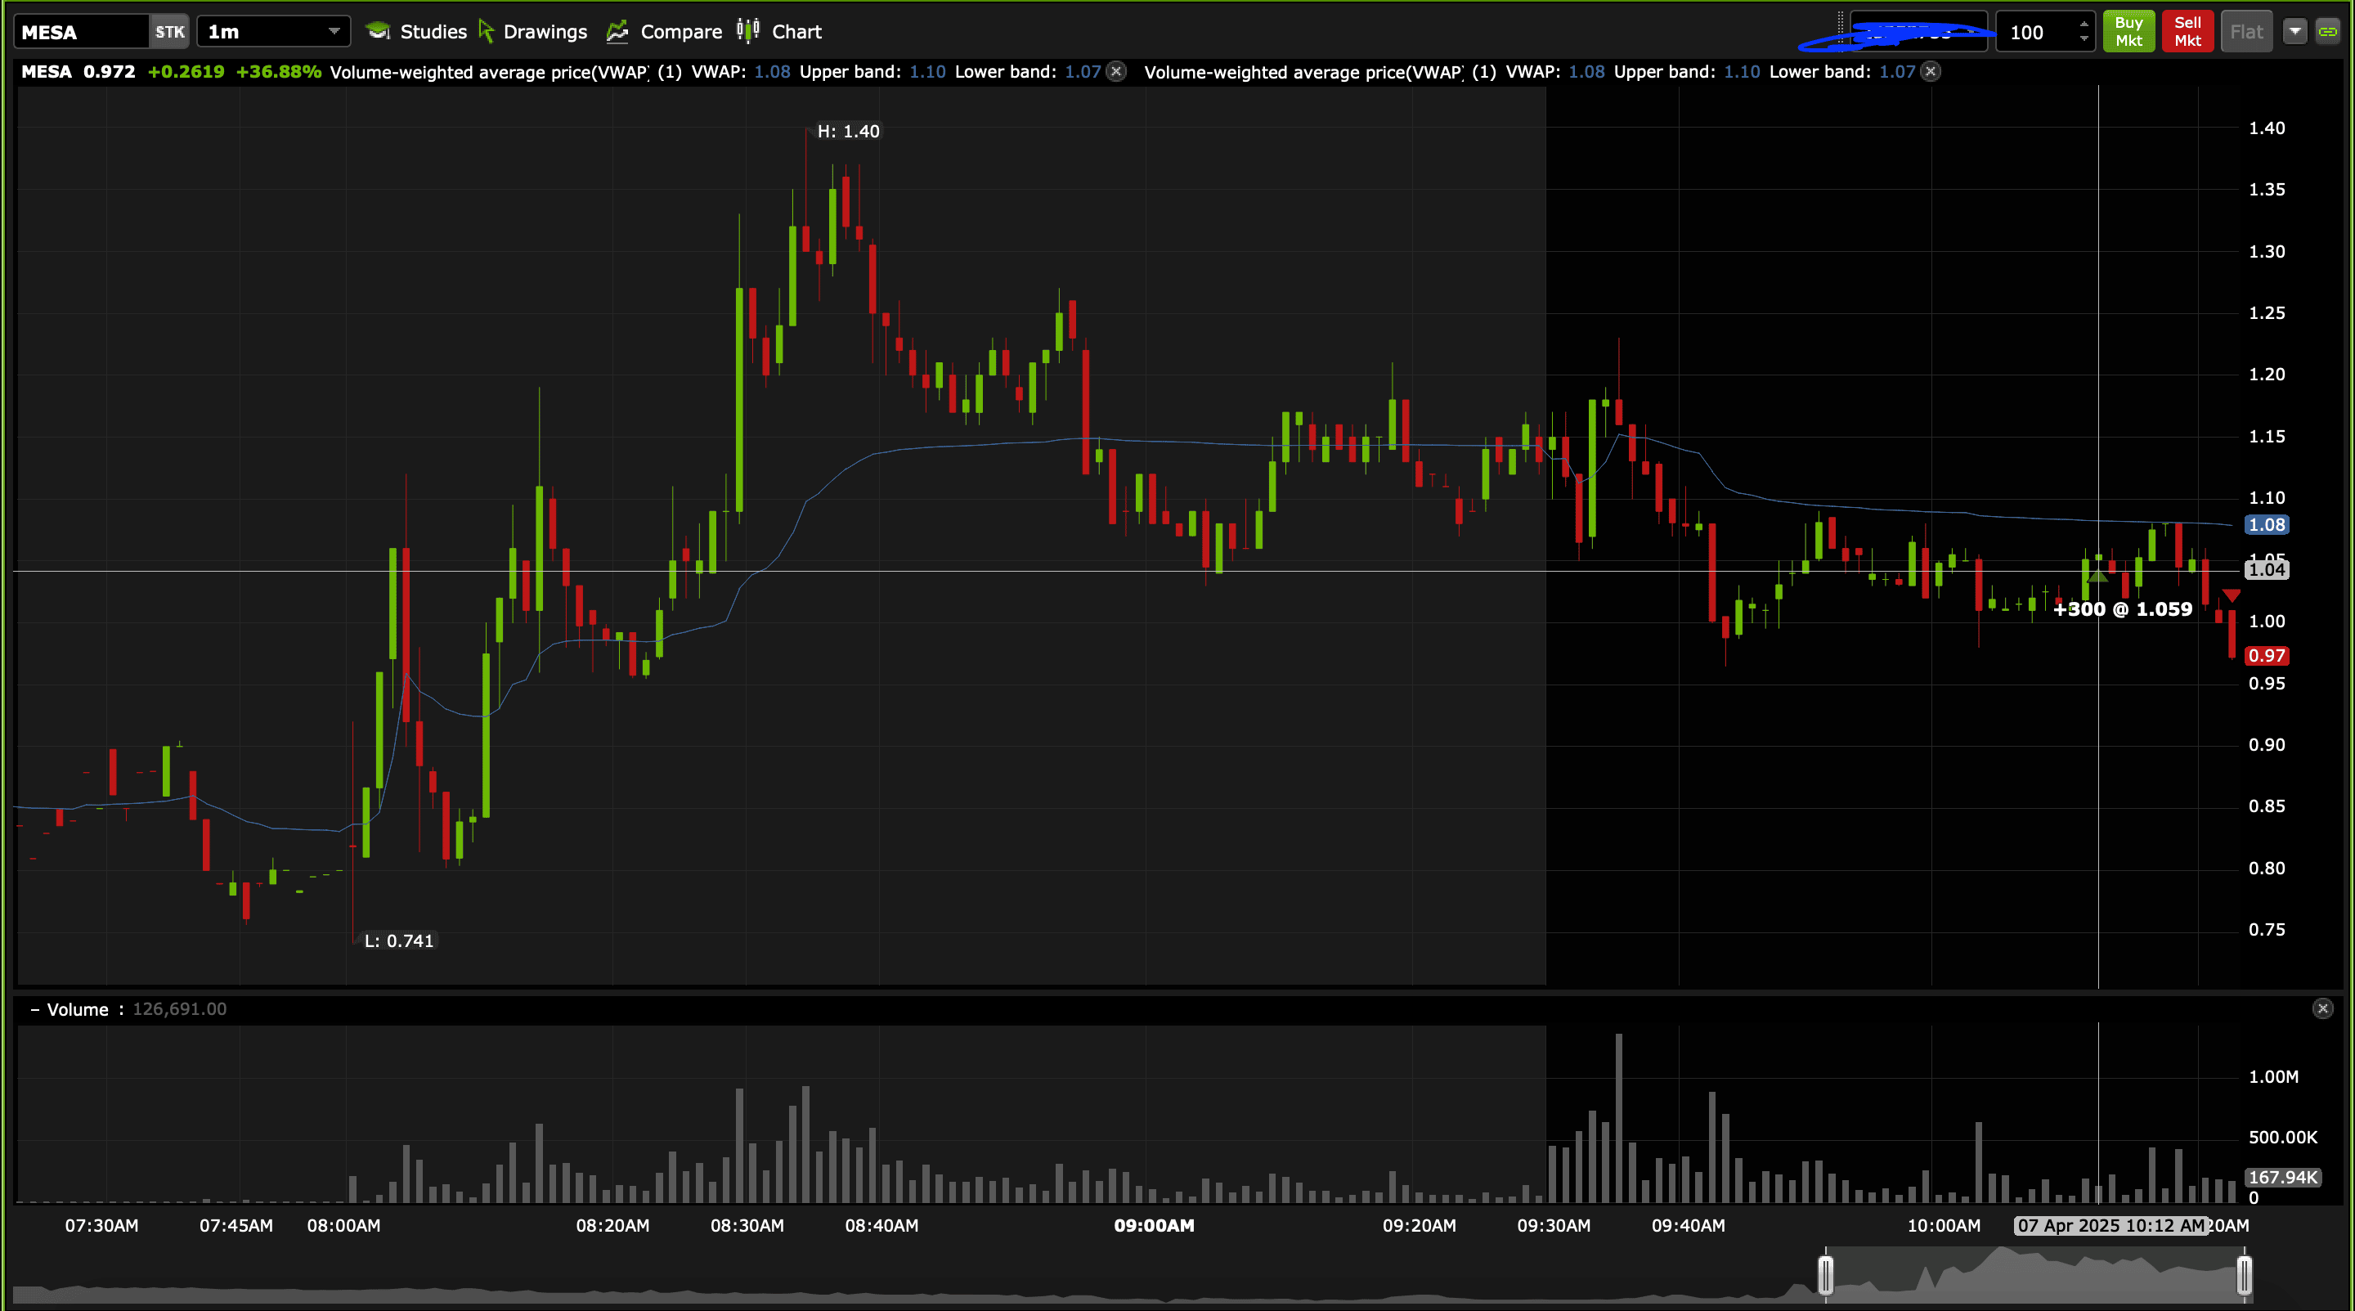Click the Compare chart icon
Image resolution: width=2355 pixels, height=1311 pixels.
pyautogui.click(x=618, y=32)
